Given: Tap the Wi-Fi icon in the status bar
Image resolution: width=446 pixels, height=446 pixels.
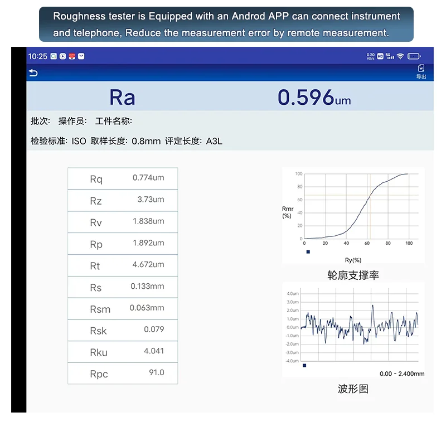Looking at the screenshot, I should [400, 56].
